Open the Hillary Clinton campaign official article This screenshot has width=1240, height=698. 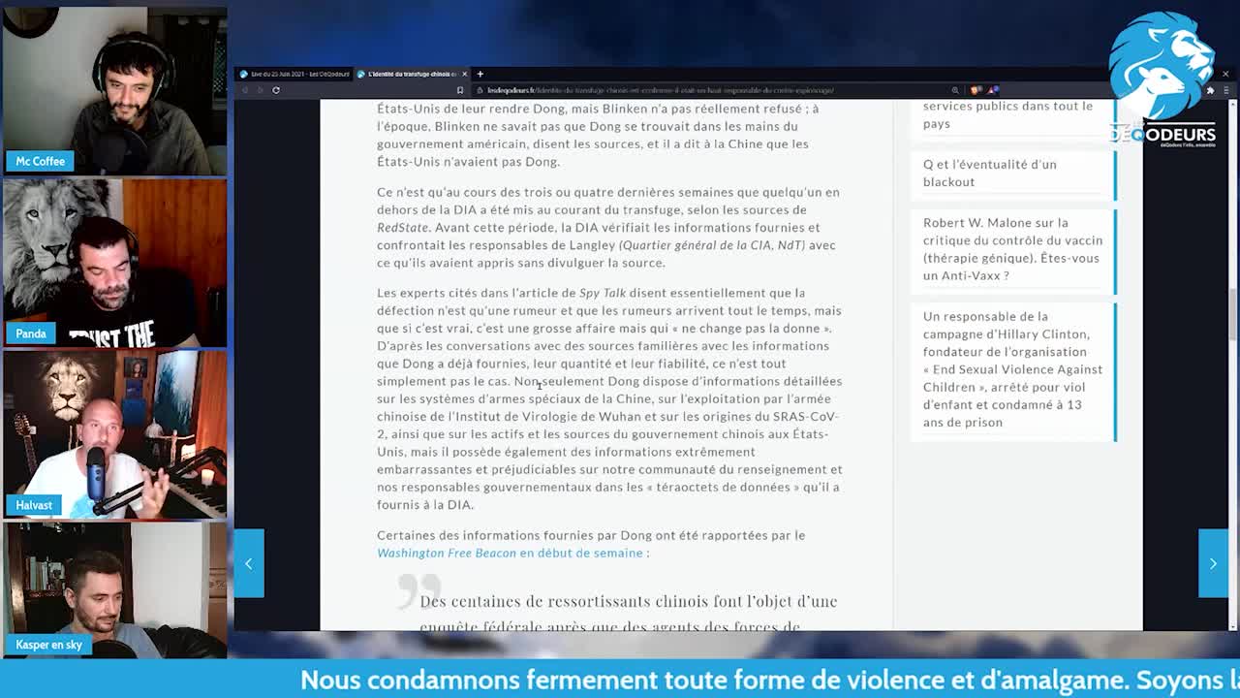(1012, 369)
